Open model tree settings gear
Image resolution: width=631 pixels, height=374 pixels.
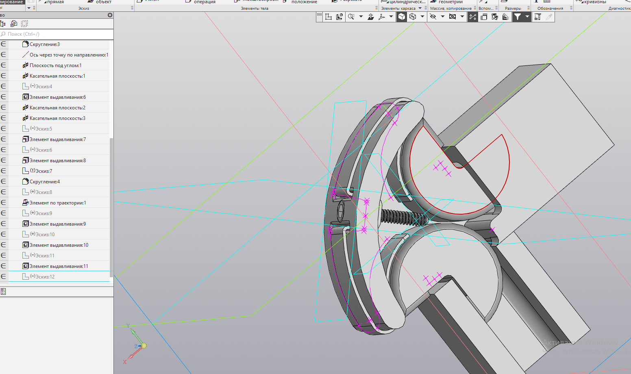coord(110,15)
